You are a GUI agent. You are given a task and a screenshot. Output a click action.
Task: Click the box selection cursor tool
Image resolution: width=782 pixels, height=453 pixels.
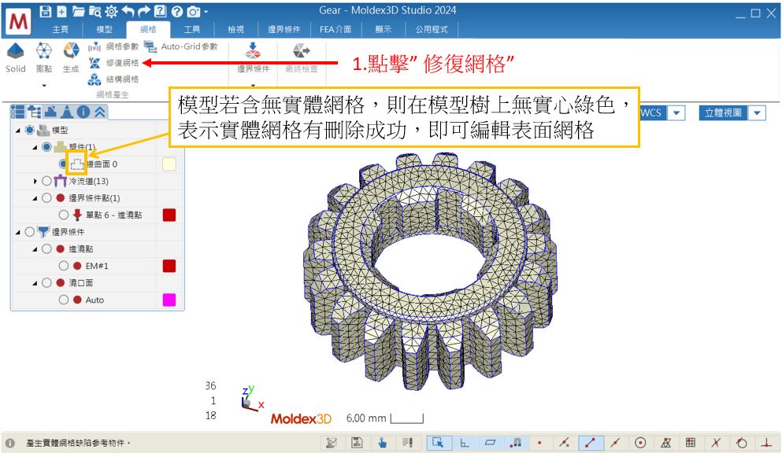pyautogui.click(x=439, y=442)
